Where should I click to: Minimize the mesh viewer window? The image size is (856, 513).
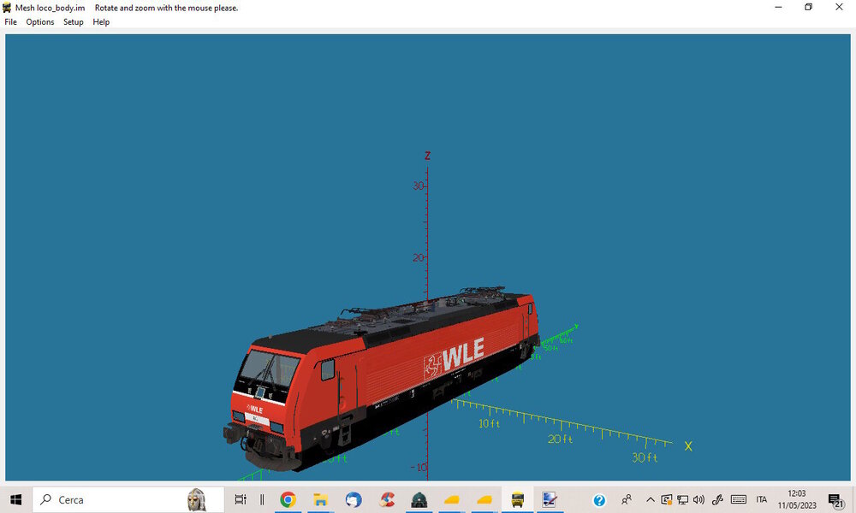coord(778,7)
